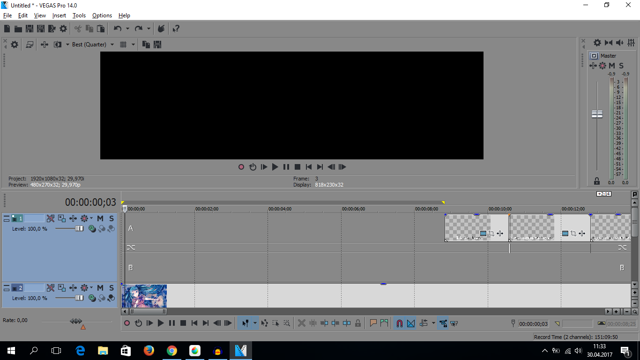Click Event Pan/Crop icon on first clip
Image resolution: width=640 pixels, height=360 pixels.
491,233
